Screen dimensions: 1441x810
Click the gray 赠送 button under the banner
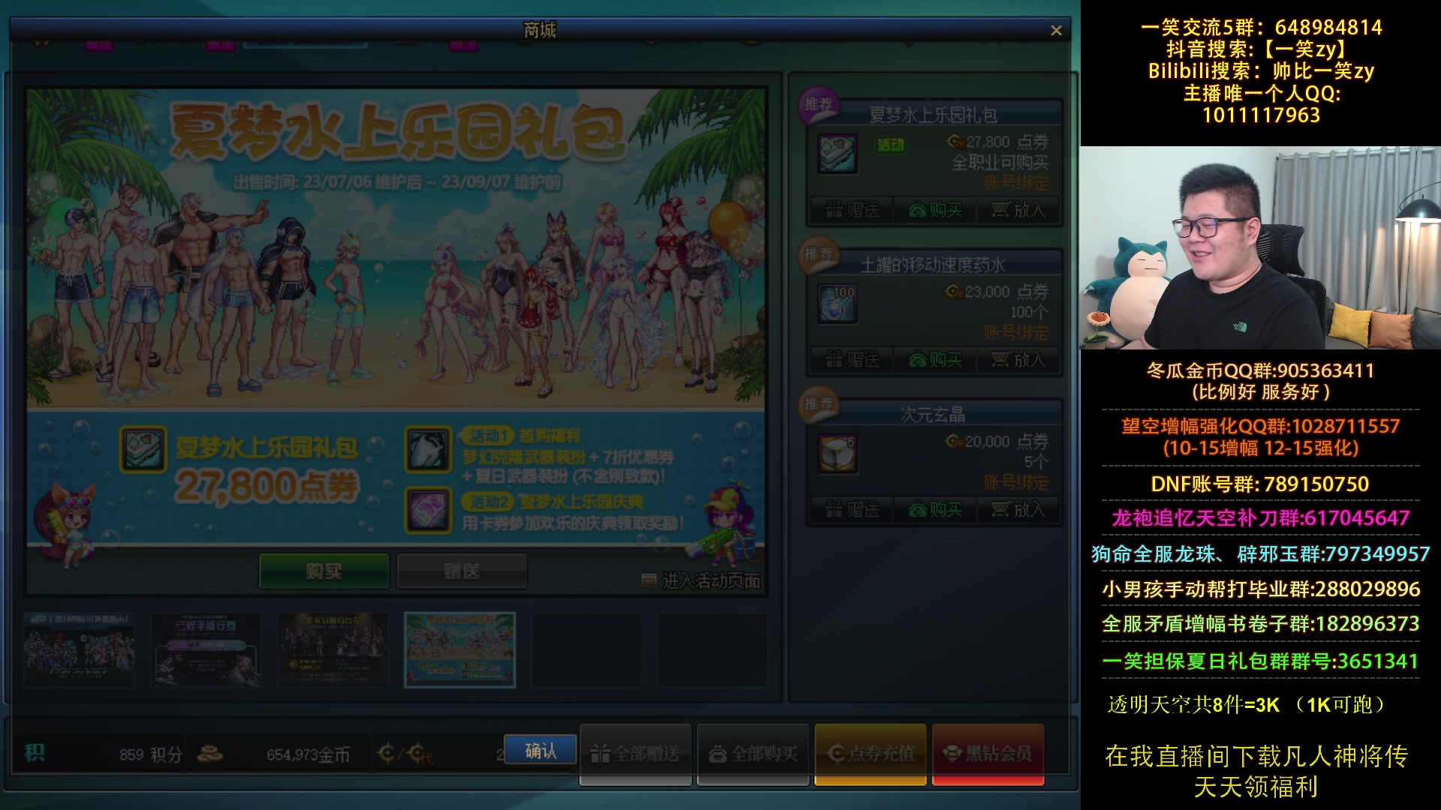[462, 571]
